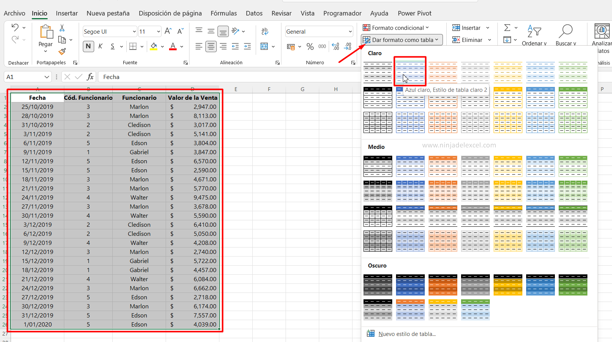This screenshot has width=612, height=342.
Task: Switch to the Power Pivot tab
Action: coord(415,13)
